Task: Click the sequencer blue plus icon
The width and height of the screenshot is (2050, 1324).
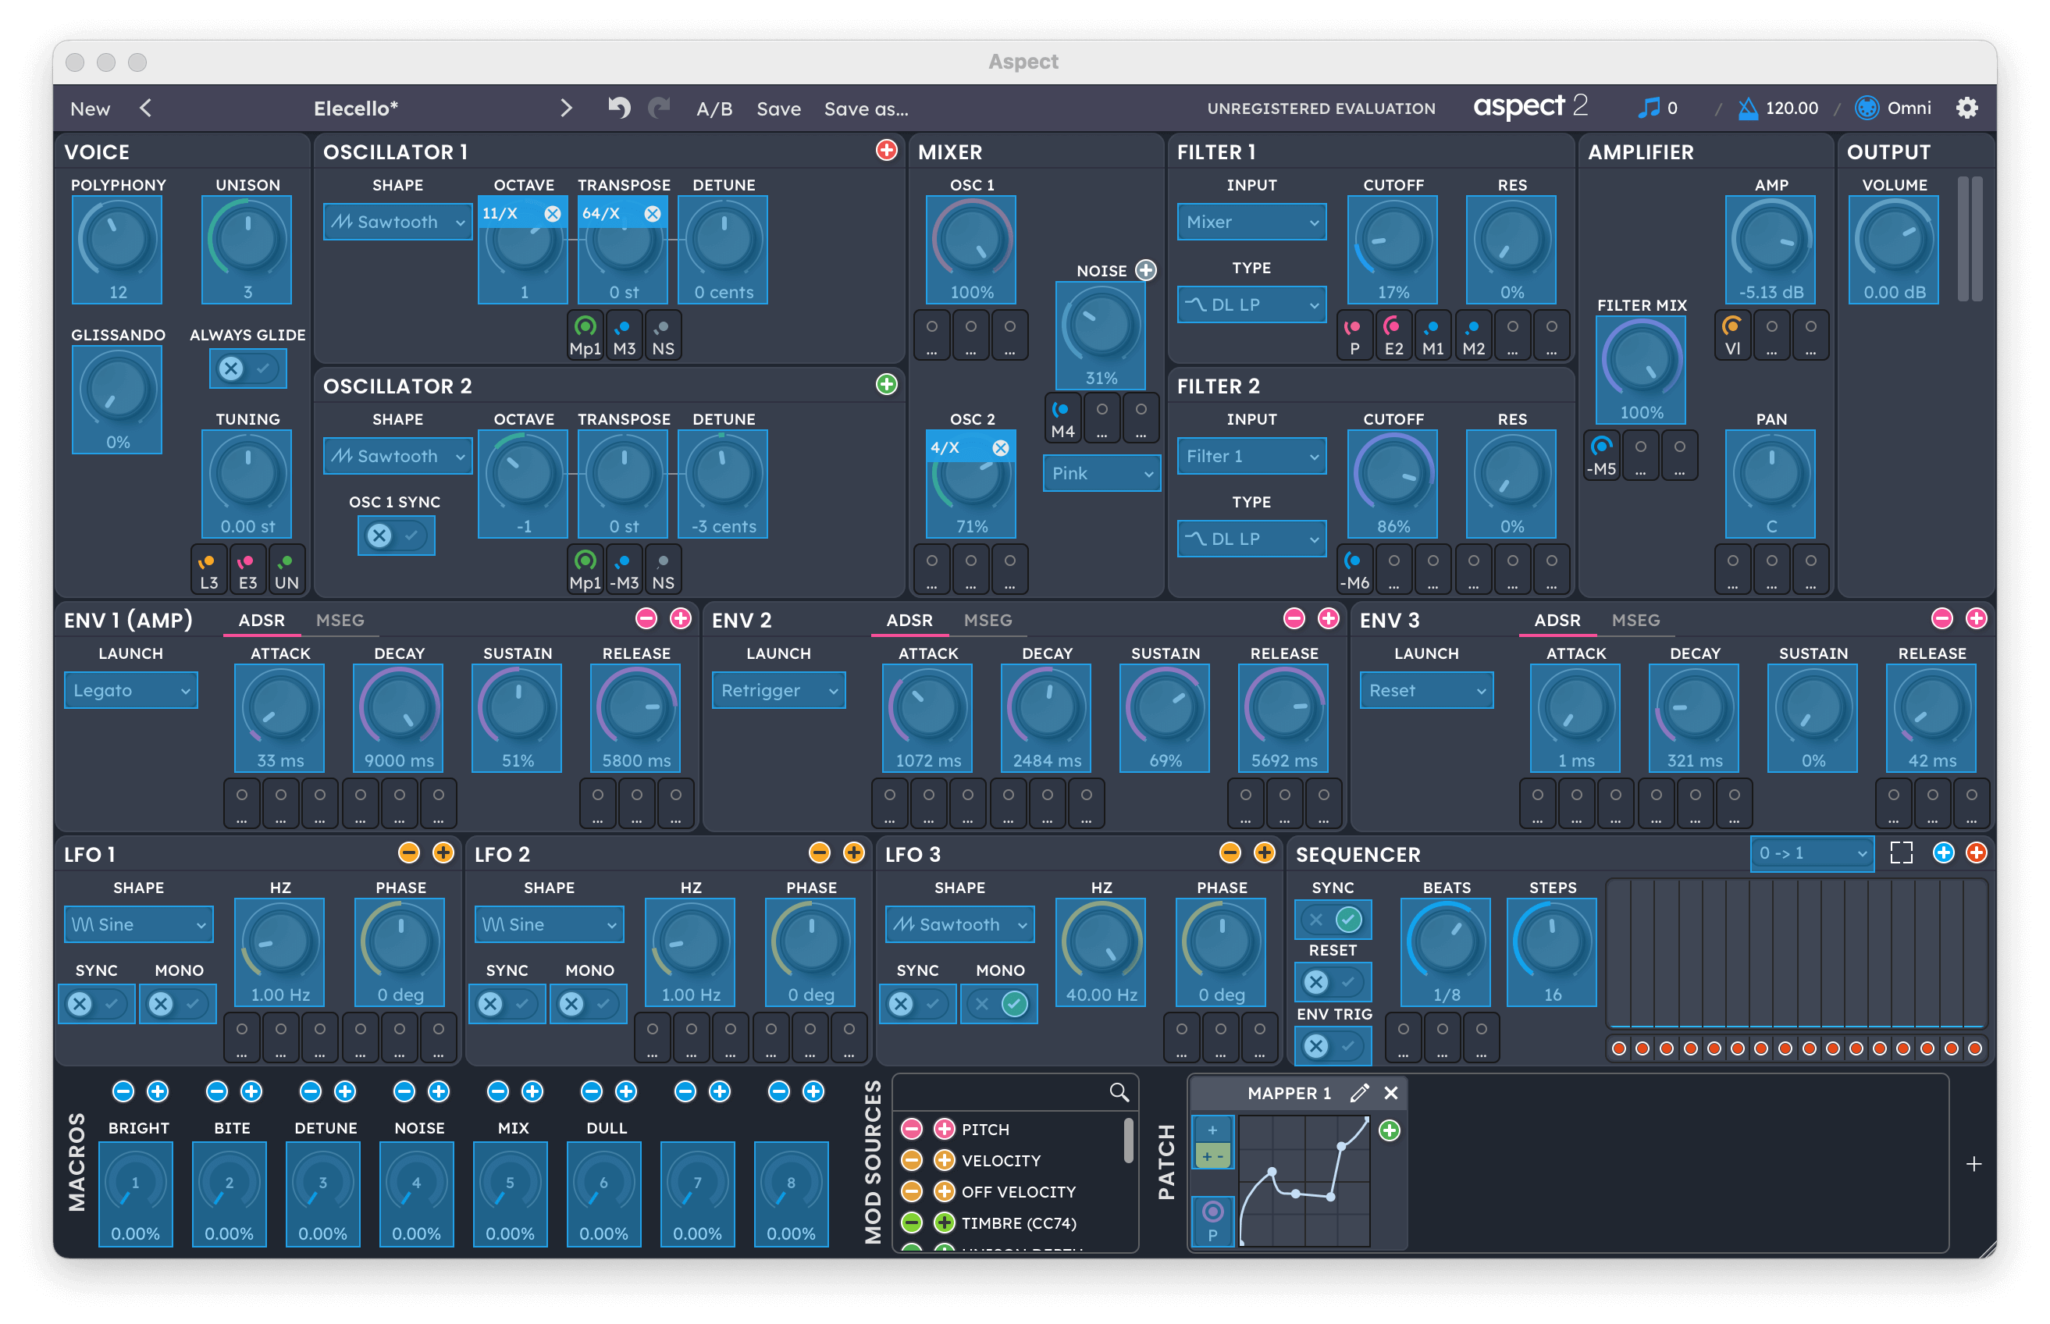Action: click(x=1943, y=852)
